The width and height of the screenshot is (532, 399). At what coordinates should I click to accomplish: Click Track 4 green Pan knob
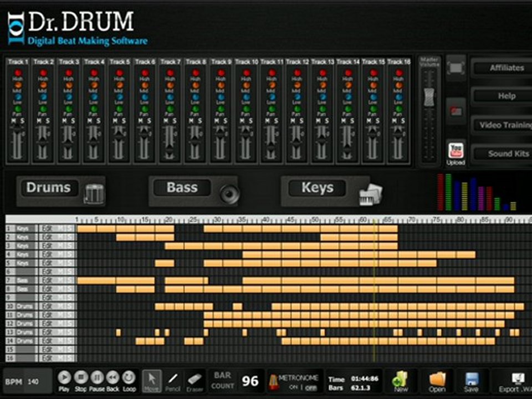coord(94,109)
